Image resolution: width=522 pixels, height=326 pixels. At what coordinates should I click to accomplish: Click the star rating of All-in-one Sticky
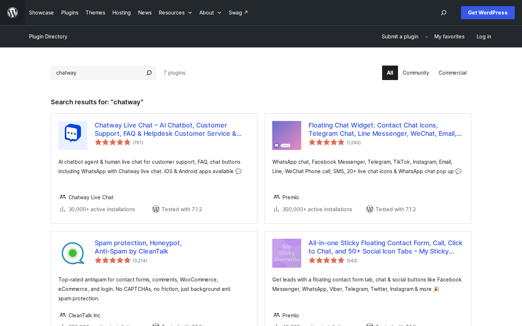click(327, 260)
